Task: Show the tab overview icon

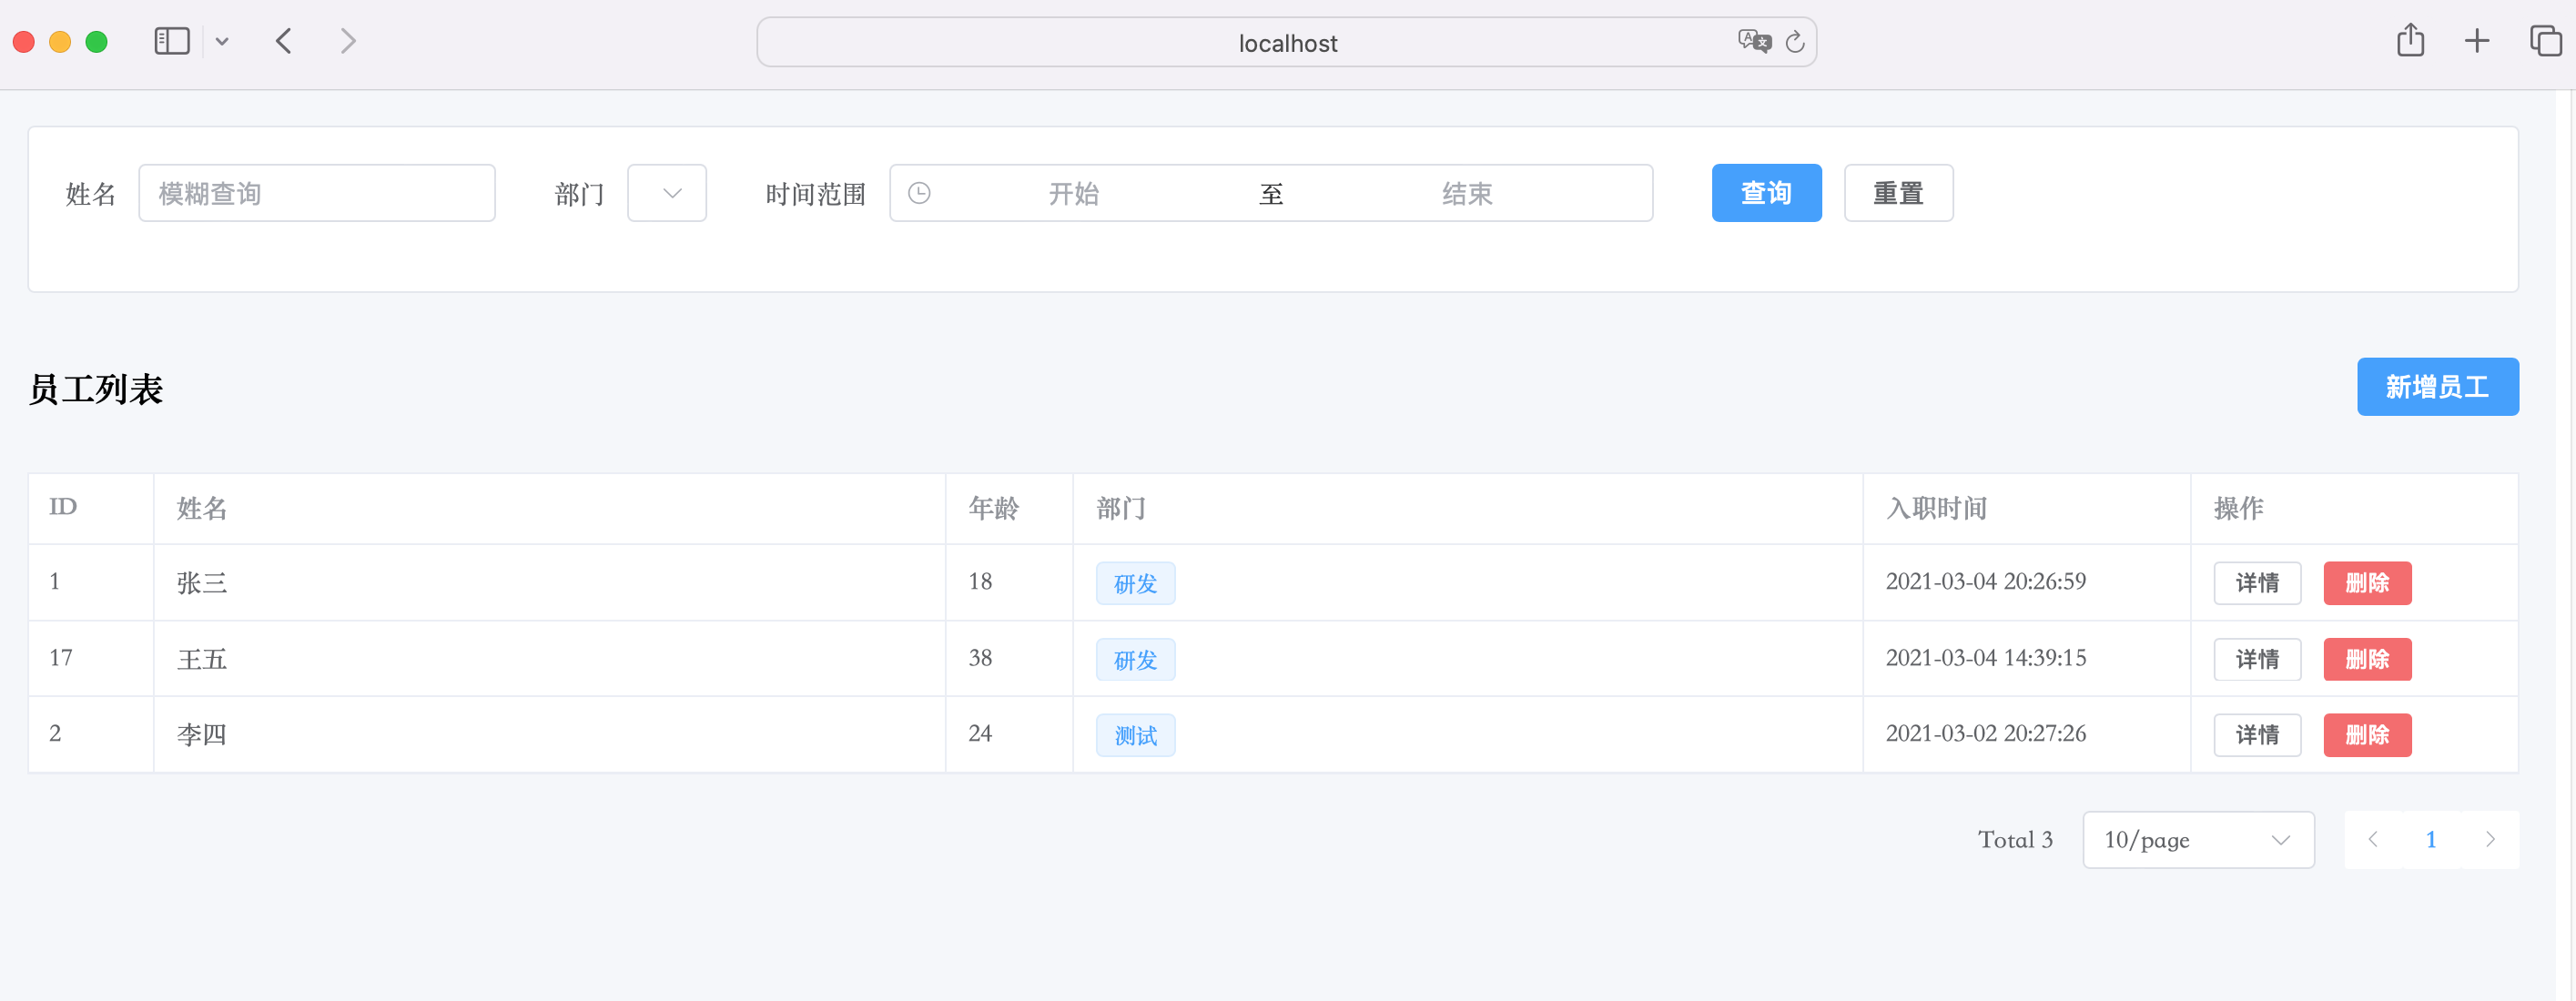Action: click(x=2544, y=41)
